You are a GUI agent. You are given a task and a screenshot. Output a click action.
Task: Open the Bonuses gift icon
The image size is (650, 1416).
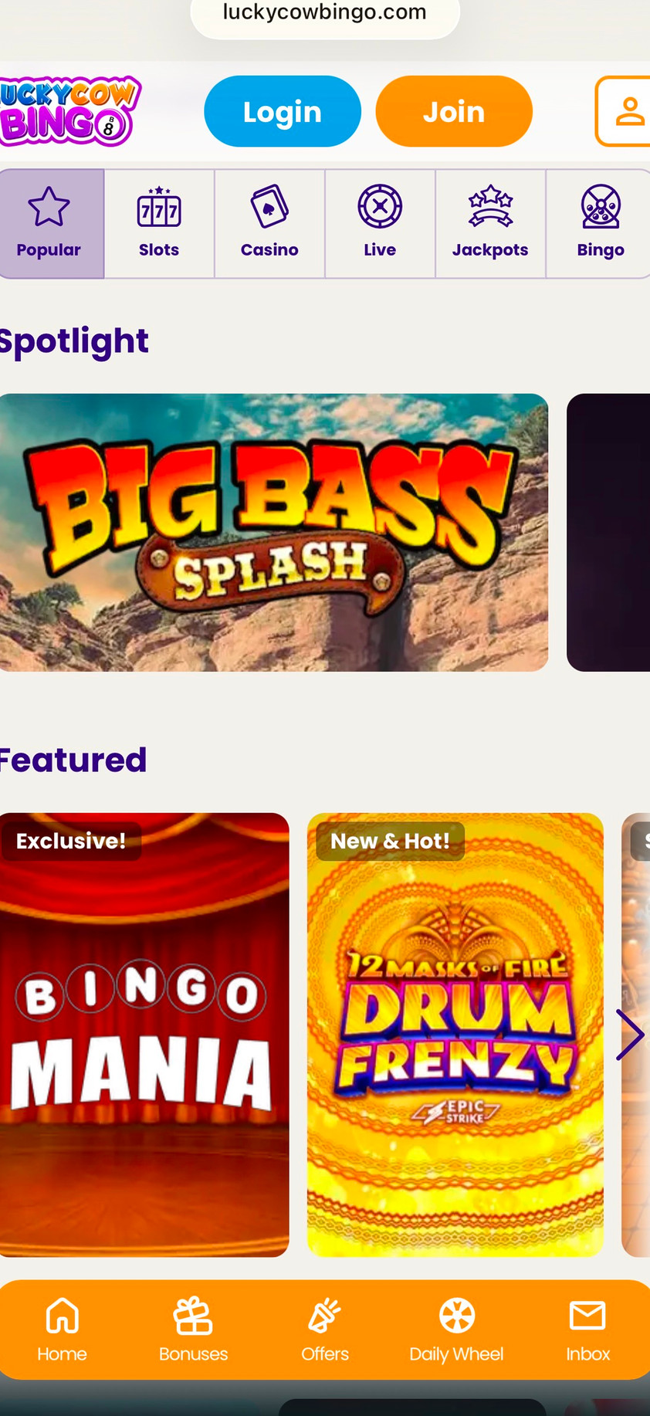(x=193, y=1330)
